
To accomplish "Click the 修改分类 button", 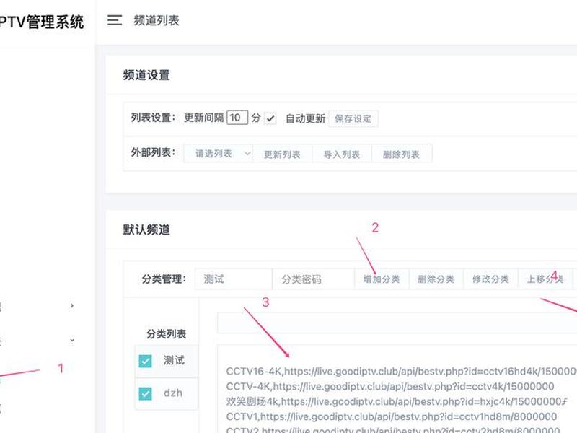I will pyautogui.click(x=490, y=279).
